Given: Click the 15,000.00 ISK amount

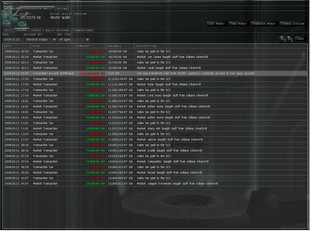Looking at the screenshot, I should pos(95,140).
